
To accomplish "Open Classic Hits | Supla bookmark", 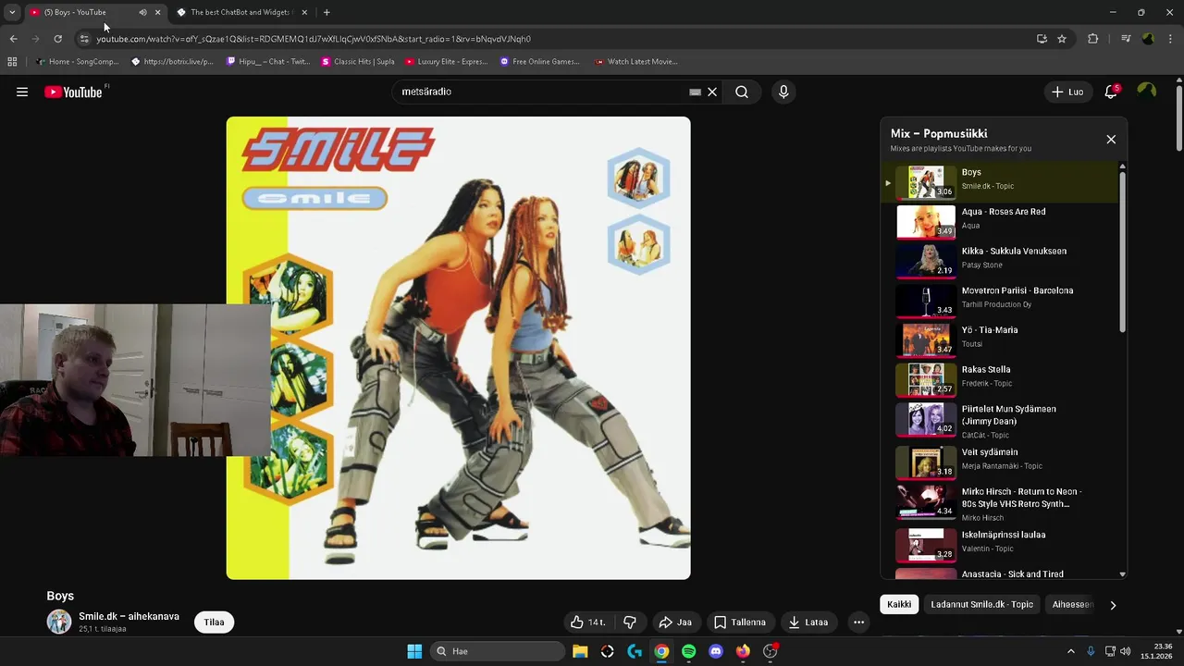I will (x=358, y=62).
